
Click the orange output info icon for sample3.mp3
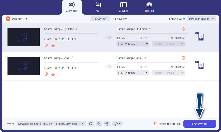[x=183, y=58]
